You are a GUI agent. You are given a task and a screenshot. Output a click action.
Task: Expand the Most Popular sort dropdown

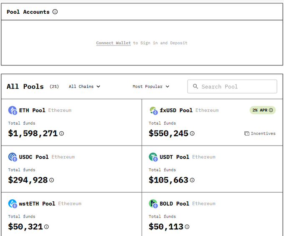click(151, 87)
